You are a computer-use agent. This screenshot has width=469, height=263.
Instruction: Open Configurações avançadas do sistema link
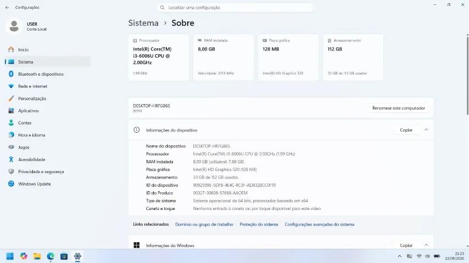pos(320,224)
